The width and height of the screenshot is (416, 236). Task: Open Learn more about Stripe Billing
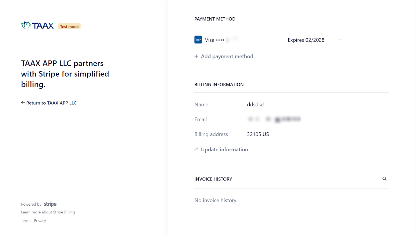[48, 212]
